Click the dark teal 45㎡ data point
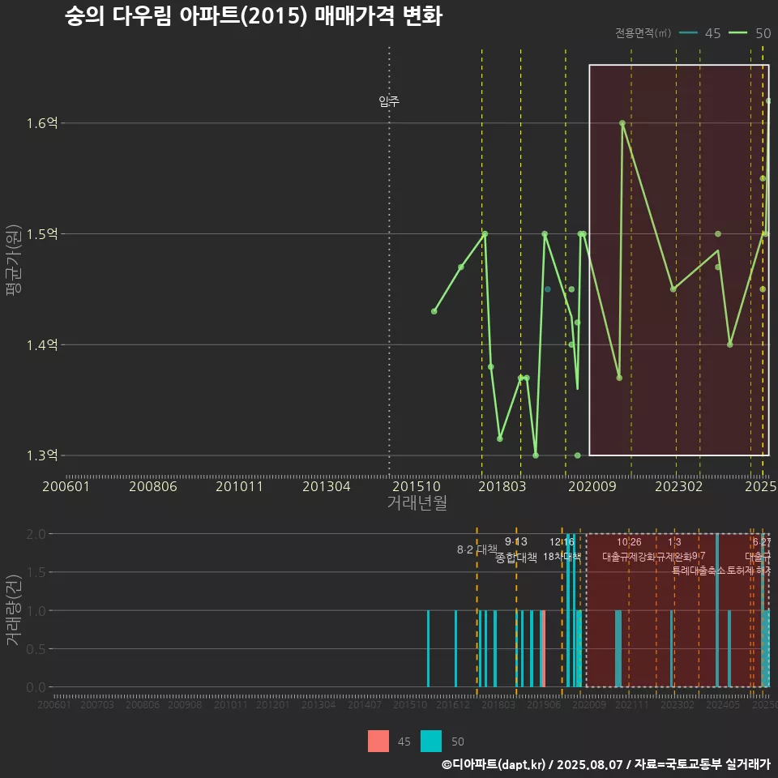778x778 pixels. [x=548, y=289]
